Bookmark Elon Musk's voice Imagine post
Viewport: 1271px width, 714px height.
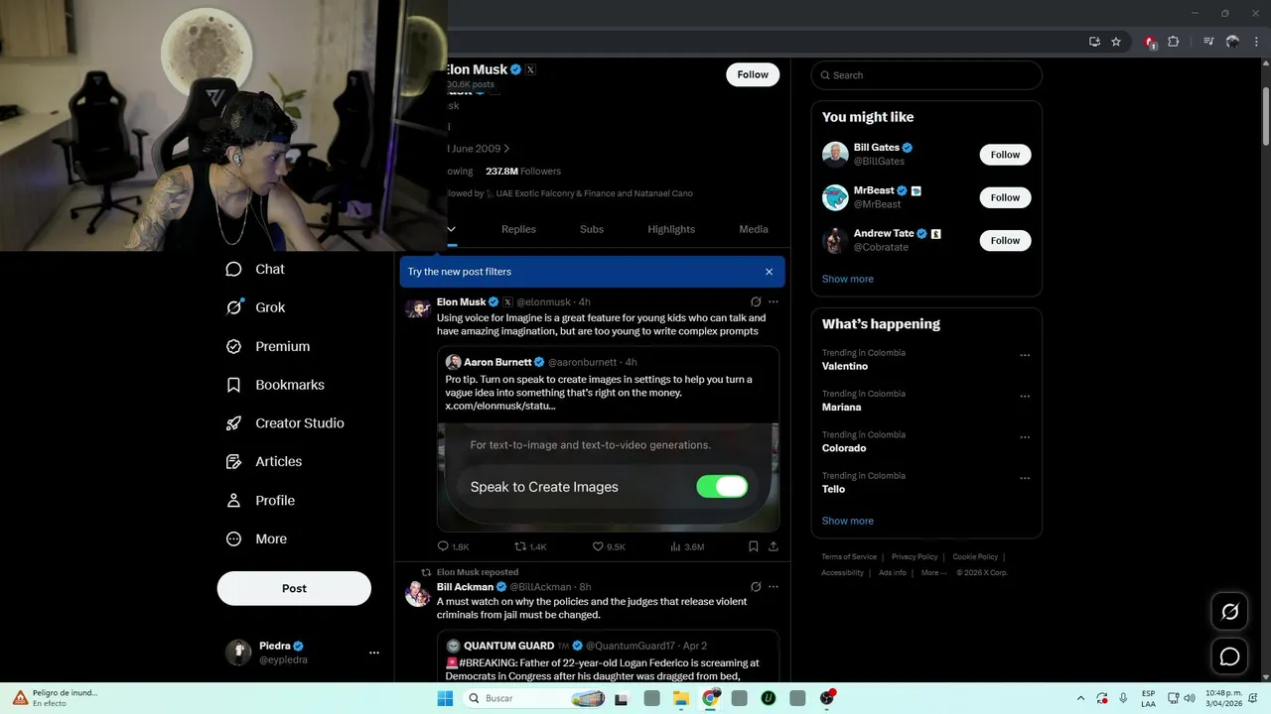pyautogui.click(x=754, y=546)
